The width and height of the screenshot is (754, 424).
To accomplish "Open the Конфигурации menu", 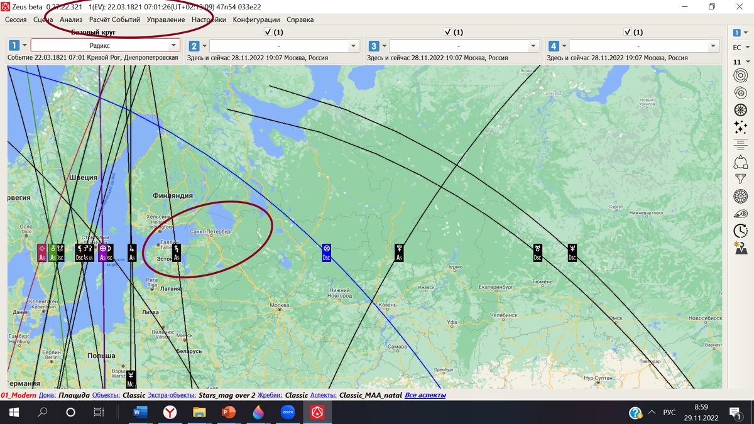I will 256,19.
